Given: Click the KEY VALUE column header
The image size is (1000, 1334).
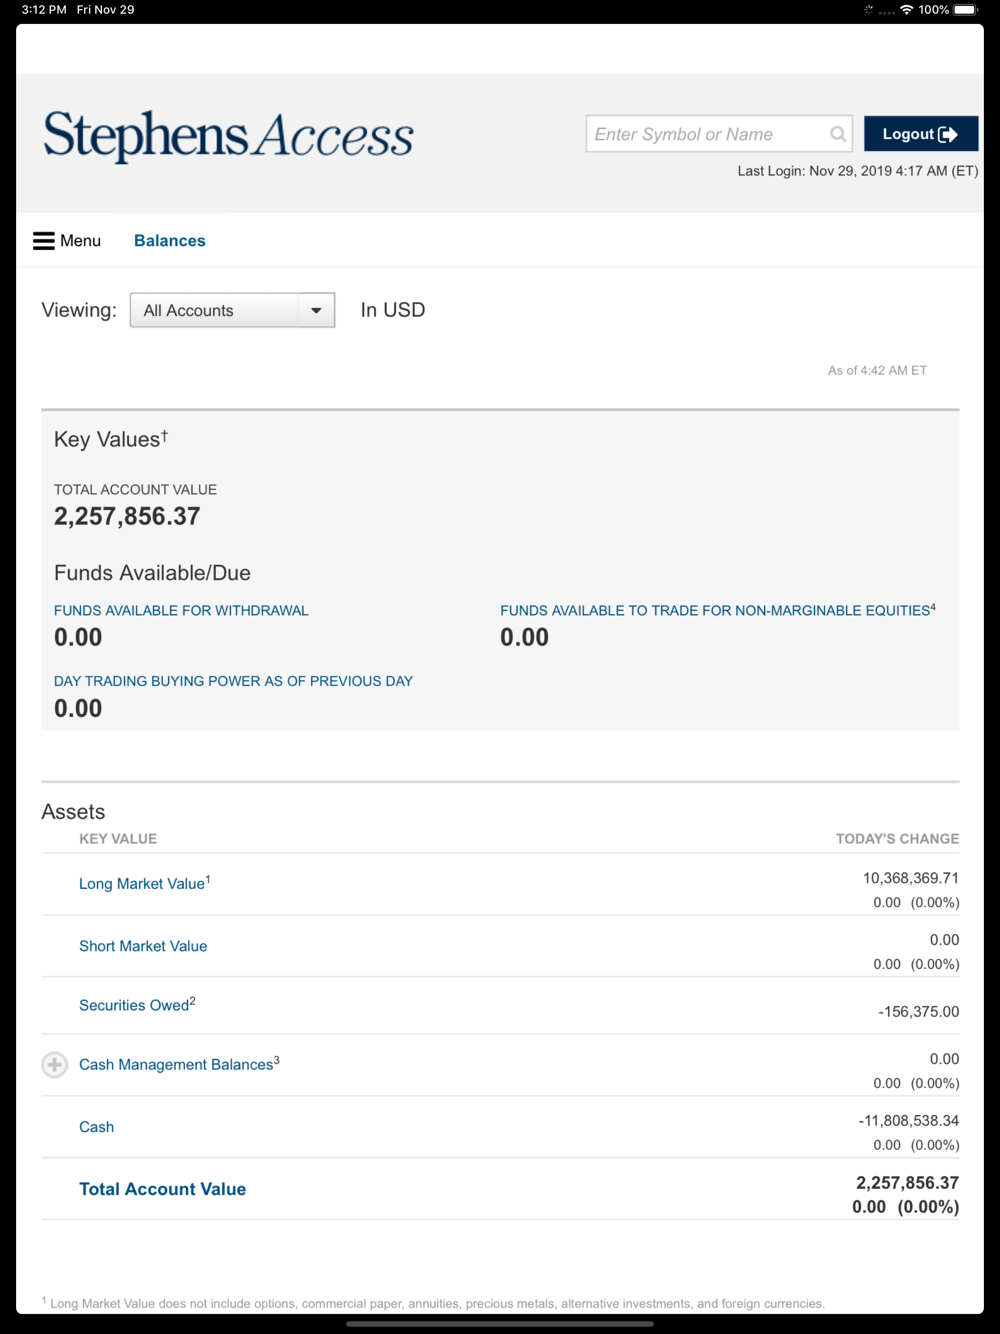Looking at the screenshot, I should 118,838.
